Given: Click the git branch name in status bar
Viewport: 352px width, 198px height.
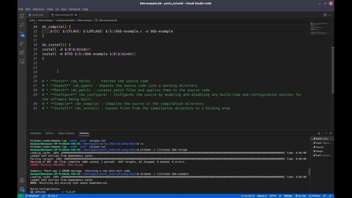Looking at the screenshot, I should [32, 196].
